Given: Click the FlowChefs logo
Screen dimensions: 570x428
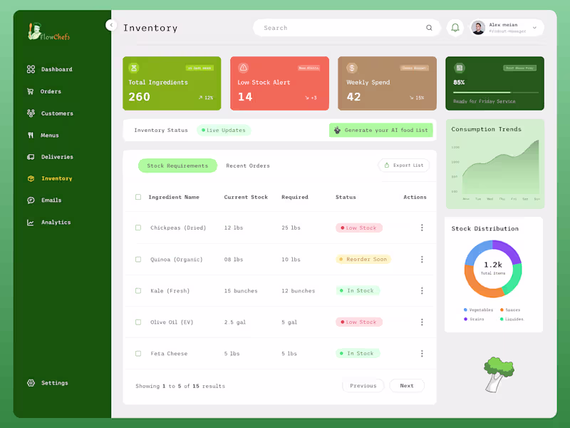Looking at the screenshot, I should 48,31.
